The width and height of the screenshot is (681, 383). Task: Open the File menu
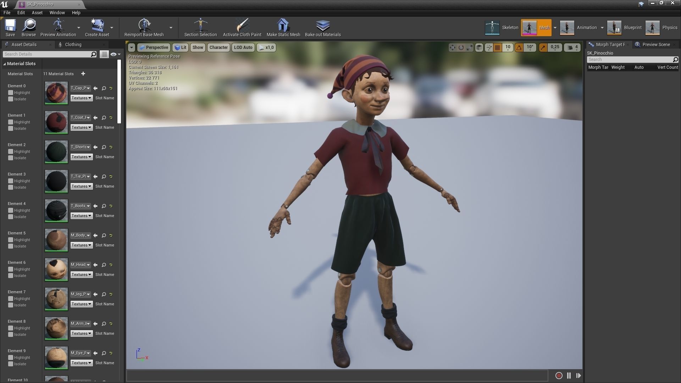[7, 12]
